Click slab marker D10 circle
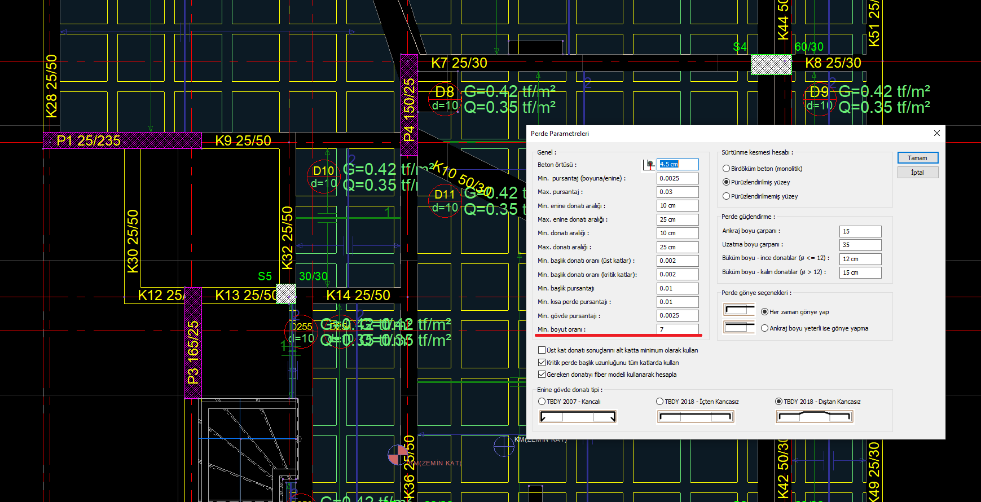 pos(323,177)
